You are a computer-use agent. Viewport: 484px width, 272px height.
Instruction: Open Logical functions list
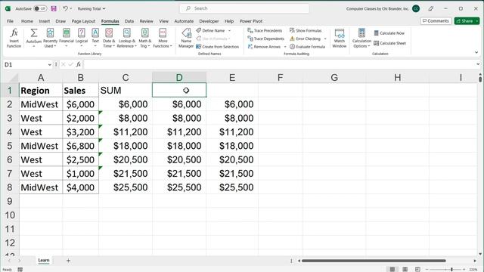pos(82,38)
